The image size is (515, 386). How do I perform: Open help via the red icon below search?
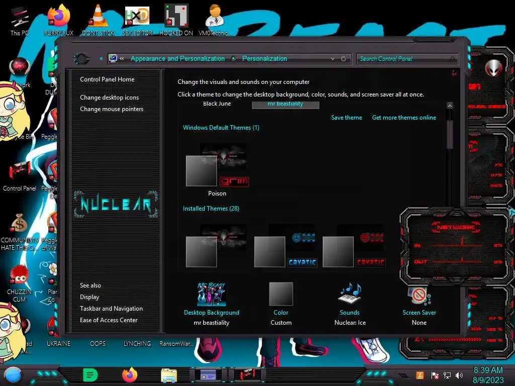[x=454, y=73]
